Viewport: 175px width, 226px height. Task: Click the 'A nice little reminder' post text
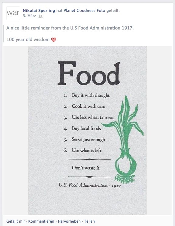70,28
